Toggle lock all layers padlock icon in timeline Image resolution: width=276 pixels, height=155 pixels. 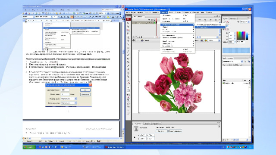[152, 20]
